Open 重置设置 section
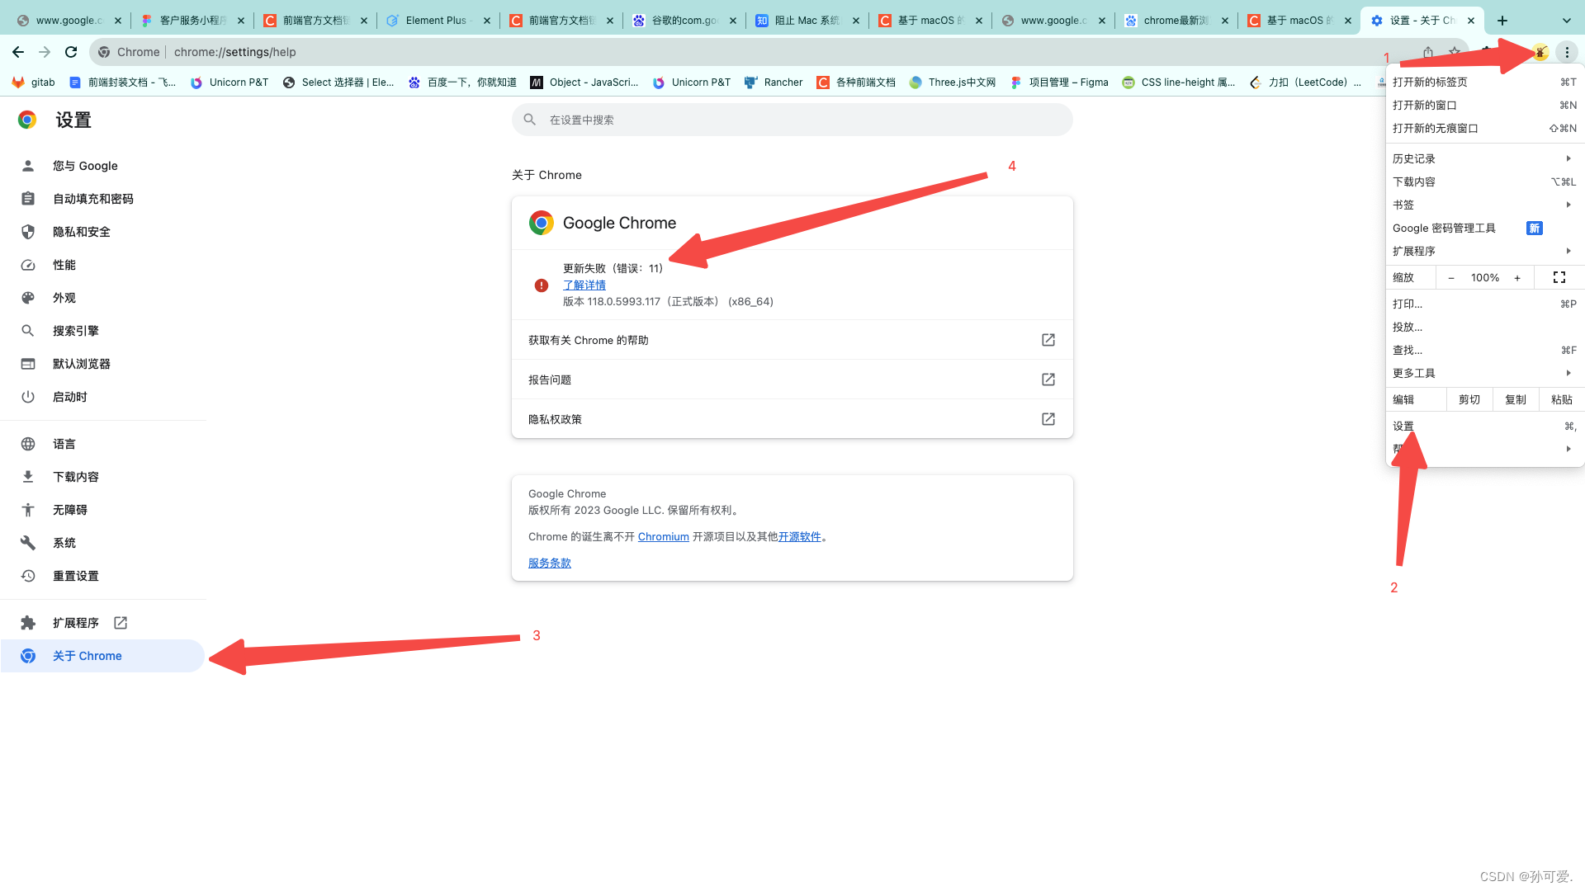Image resolution: width=1585 pixels, height=891 pixels. (102, 576)
